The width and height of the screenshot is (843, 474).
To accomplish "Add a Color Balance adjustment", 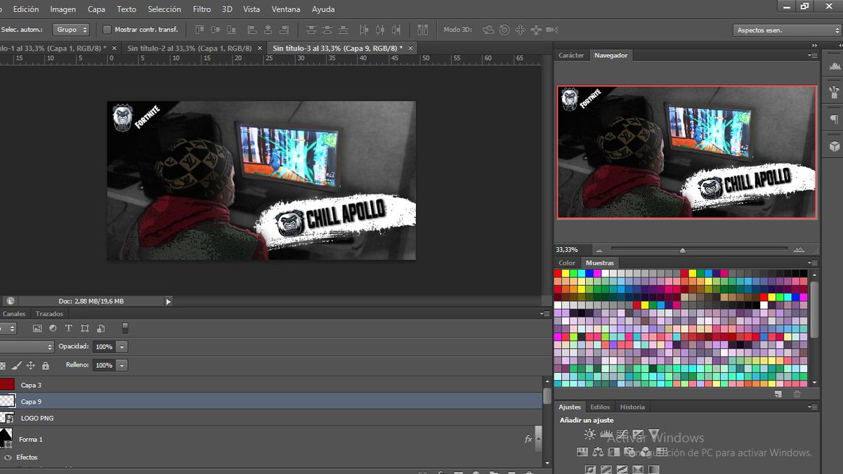I will [x=598, y=452].
